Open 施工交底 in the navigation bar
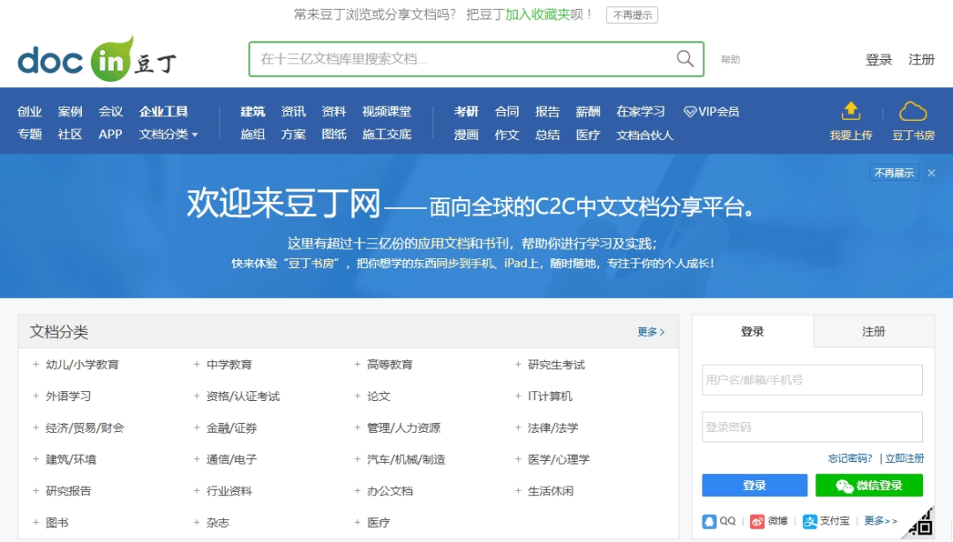 386,134
